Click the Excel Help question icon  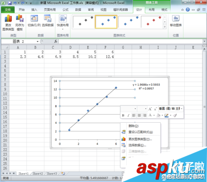tap(188, 10)
